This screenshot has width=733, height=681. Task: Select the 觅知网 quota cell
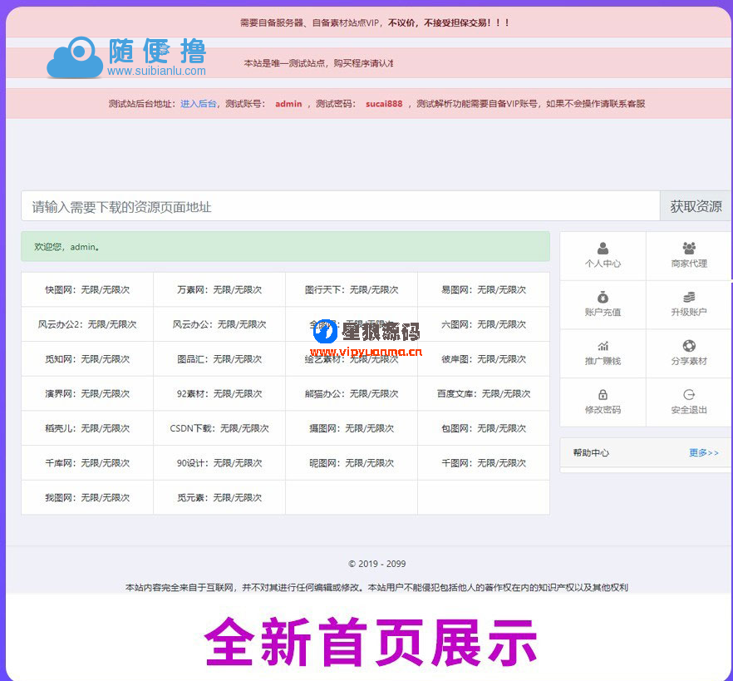coord(87,358)
